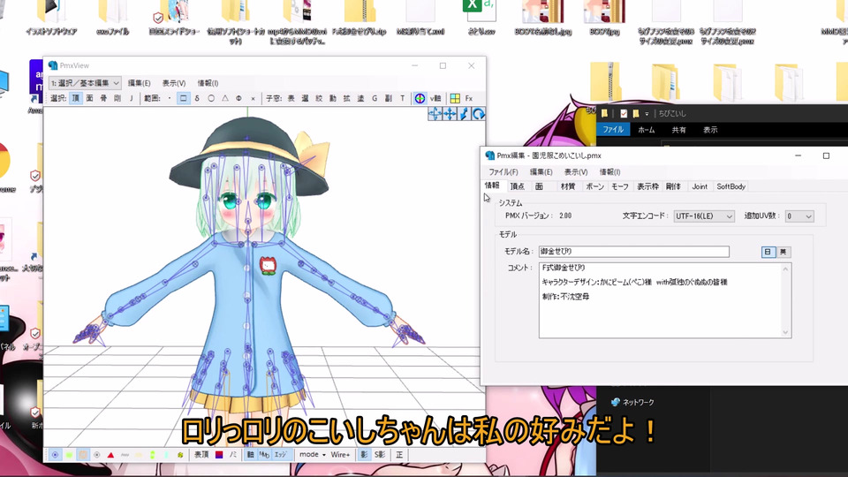Viewport: 848px width, 477px height.
Task: Select the triangle range selection icon
Action: click(225, 98)
